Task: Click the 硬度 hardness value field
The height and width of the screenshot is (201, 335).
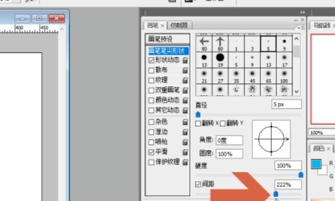Action: [288, 165]
